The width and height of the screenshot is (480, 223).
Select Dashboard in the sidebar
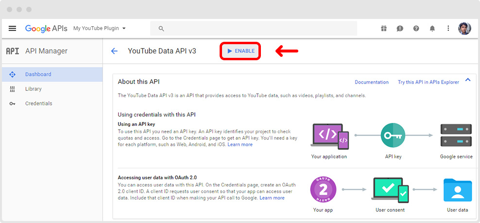coord(52,74)
